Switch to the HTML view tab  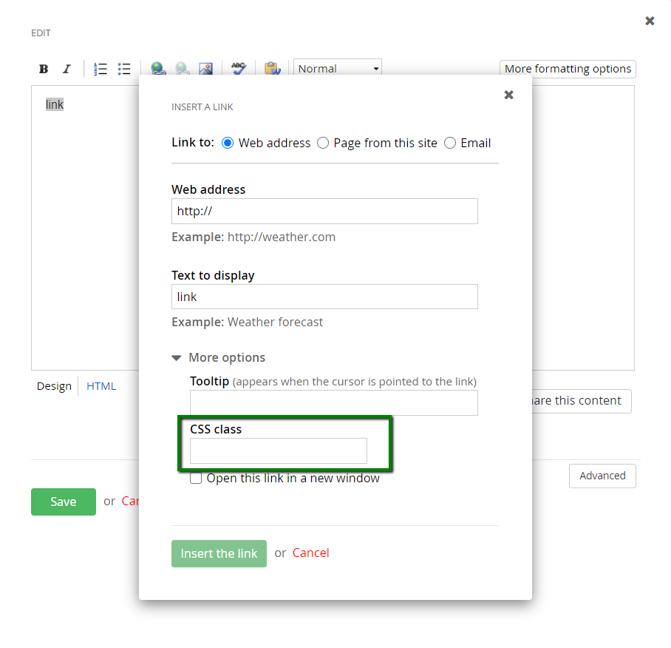pyautogui.click(x=101, y=386)
